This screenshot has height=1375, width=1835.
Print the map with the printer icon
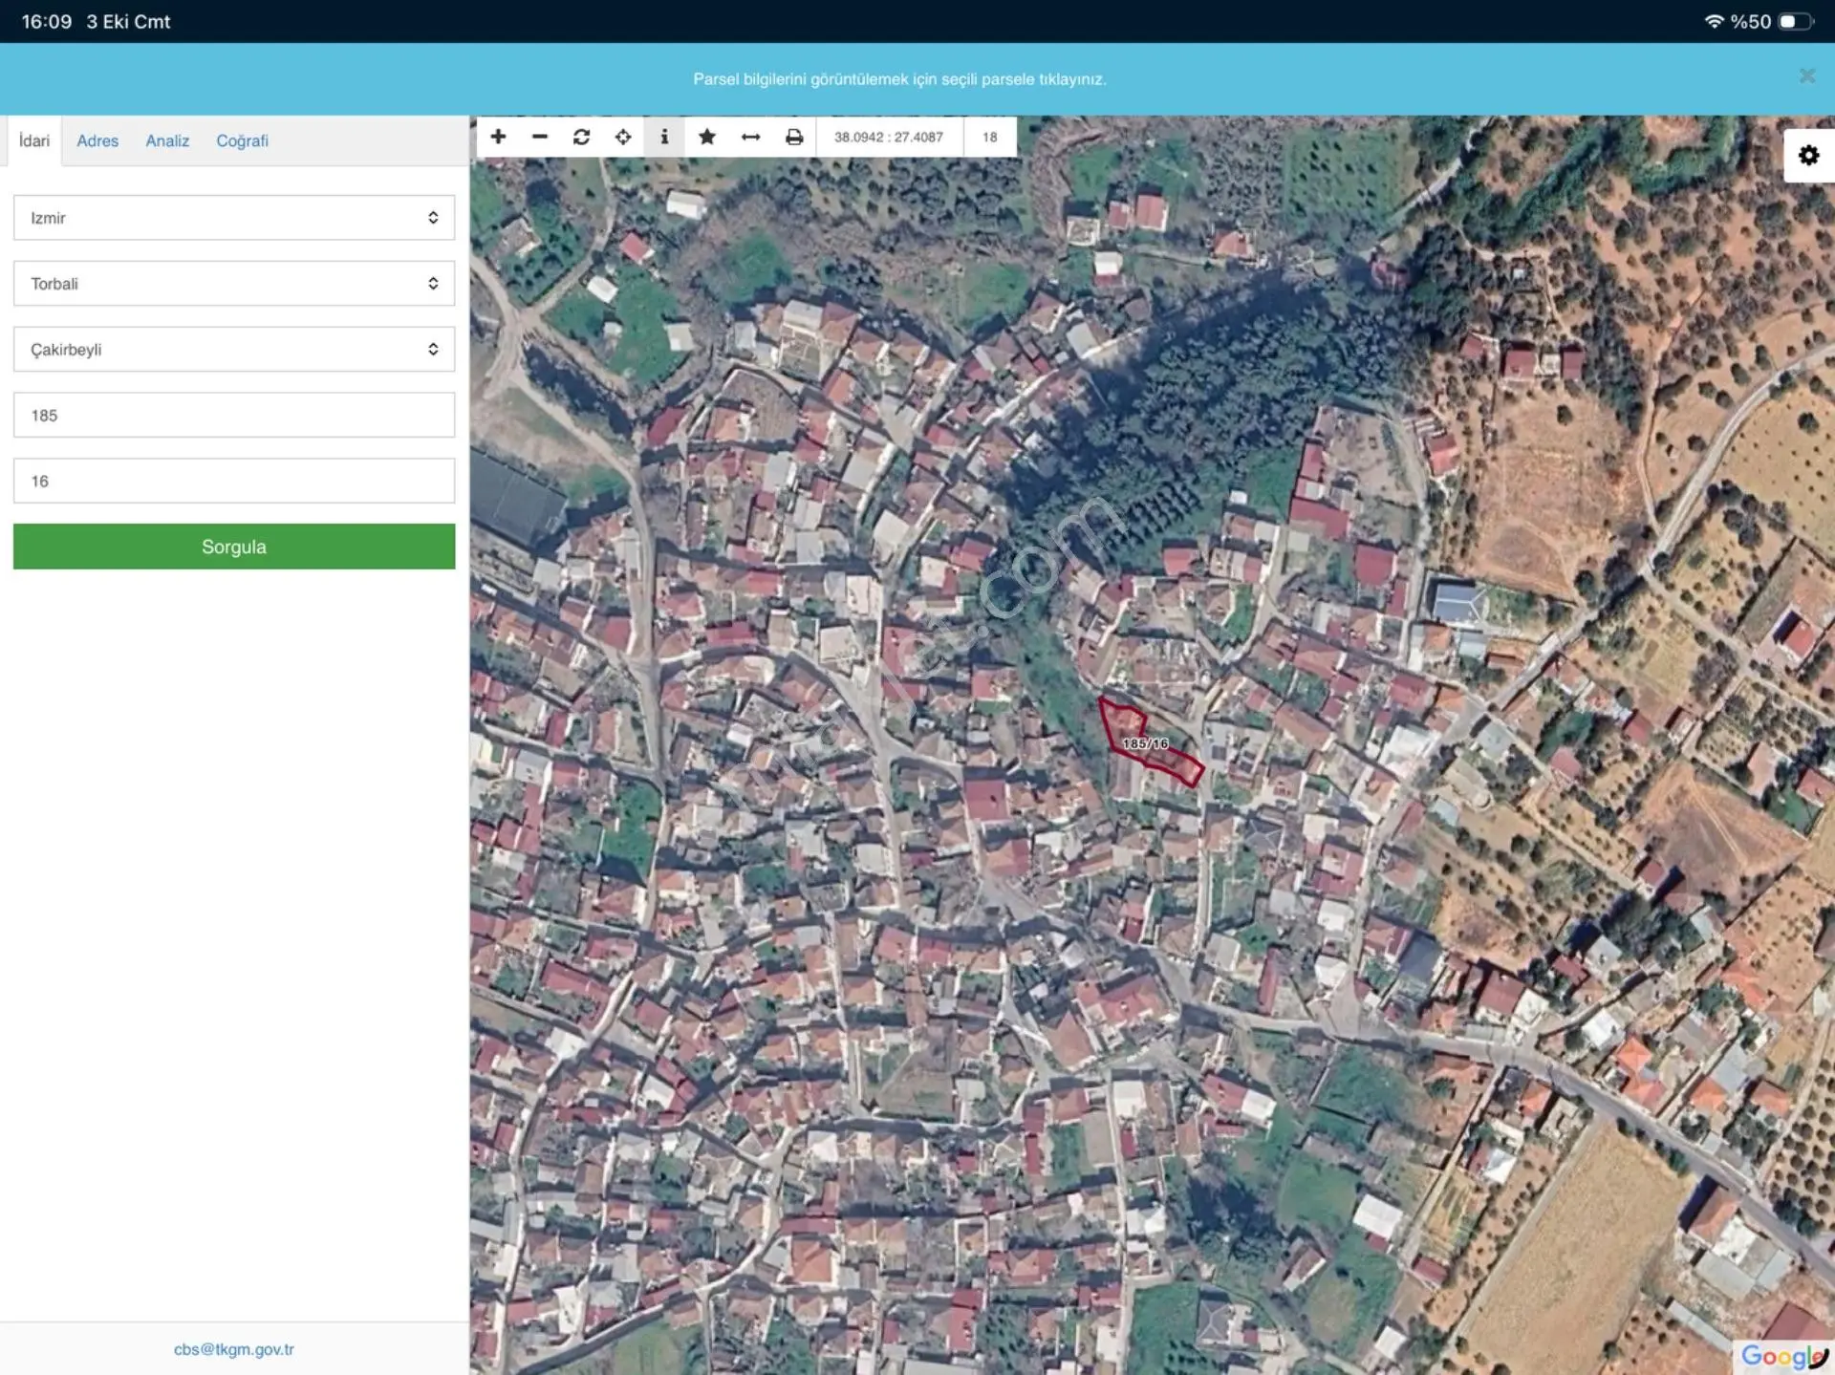[x=794, y=137]
